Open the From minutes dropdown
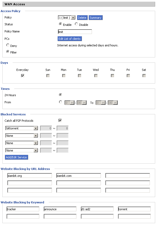The image size is (157, 225). pos(82,103)
